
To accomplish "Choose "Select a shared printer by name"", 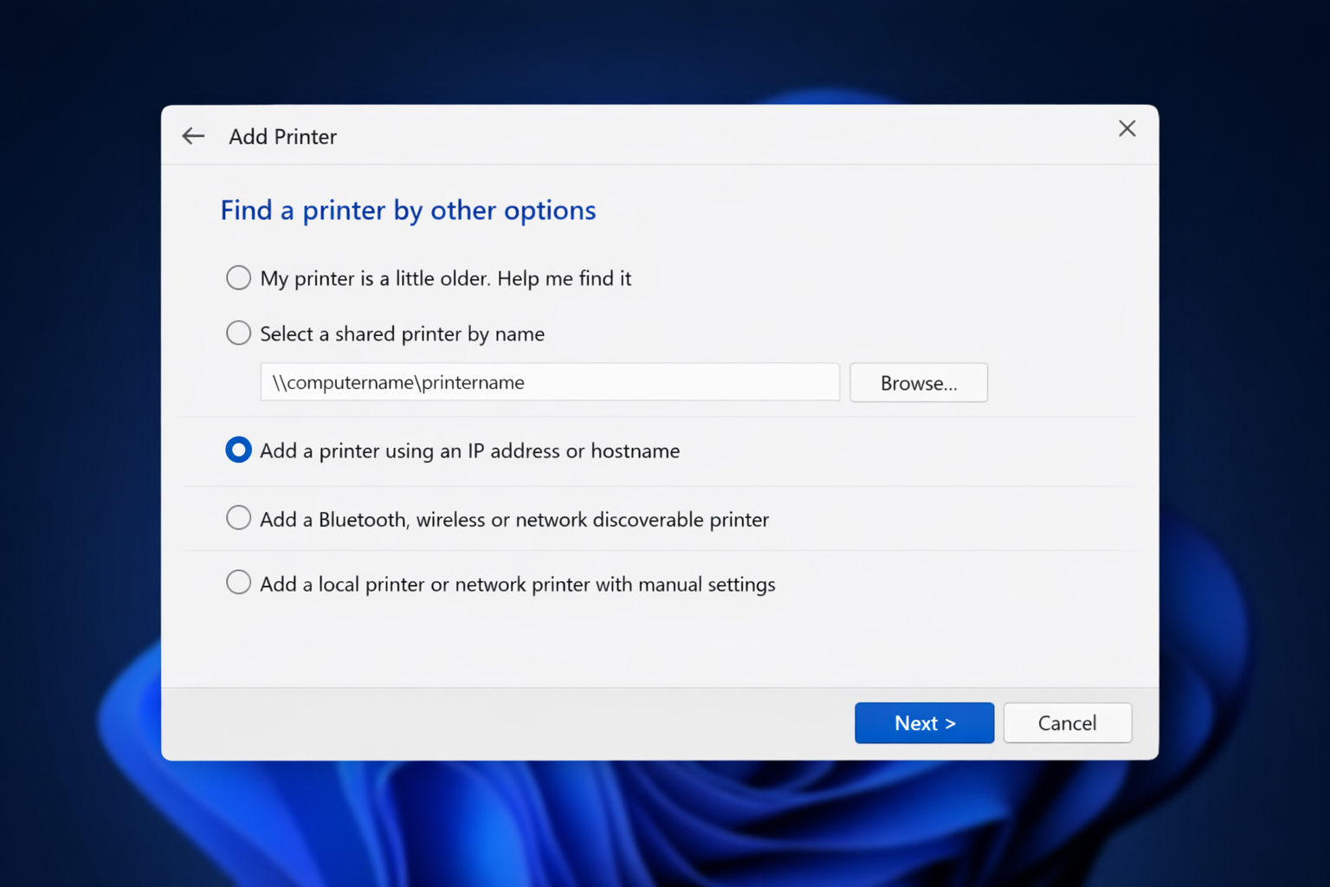I will pos(238,333).
